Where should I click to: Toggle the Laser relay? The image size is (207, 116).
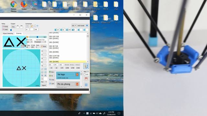point(5,29)
